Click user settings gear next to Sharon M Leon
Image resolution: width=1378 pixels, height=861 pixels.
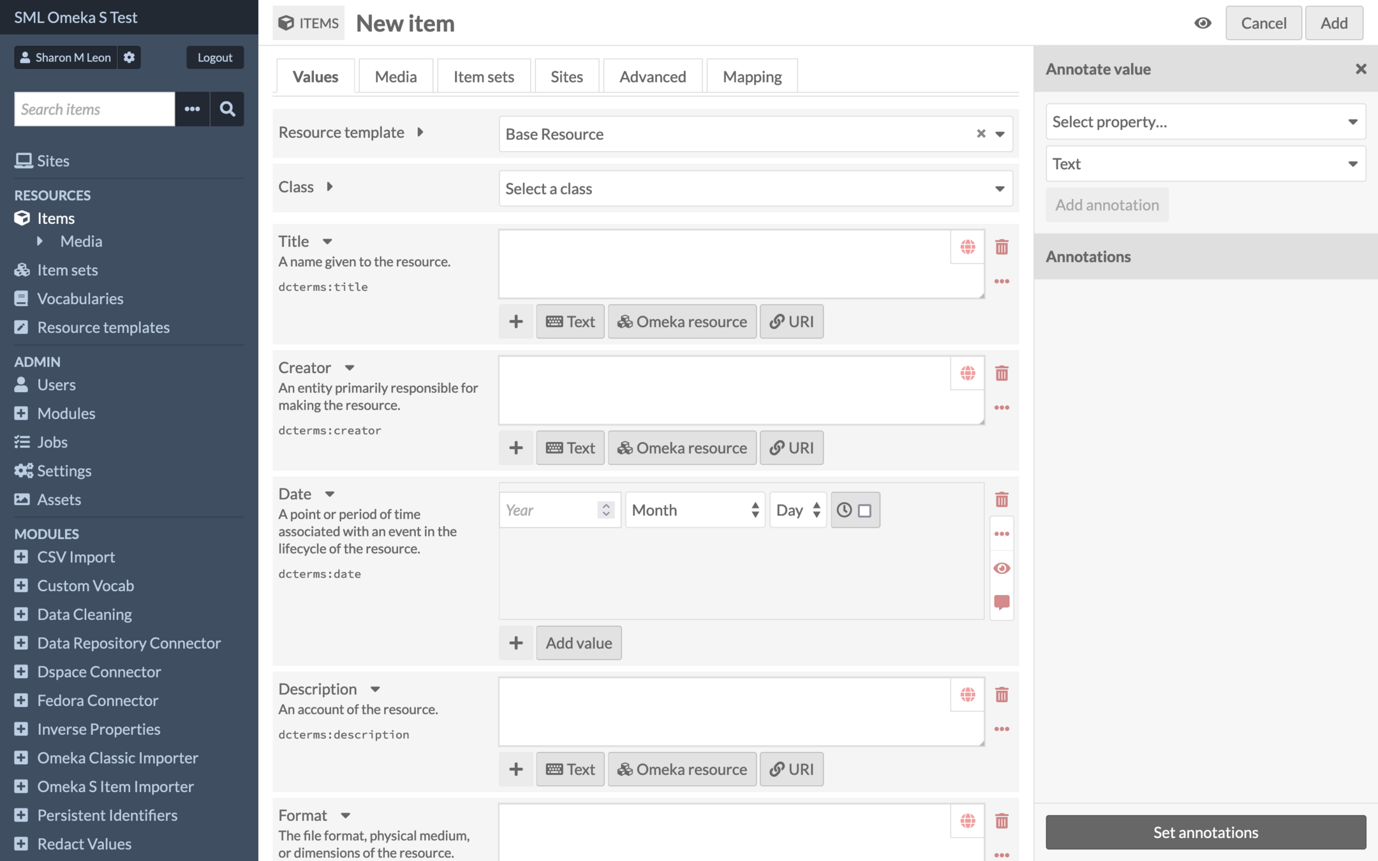pyautogui.click(x=129, y=57)
